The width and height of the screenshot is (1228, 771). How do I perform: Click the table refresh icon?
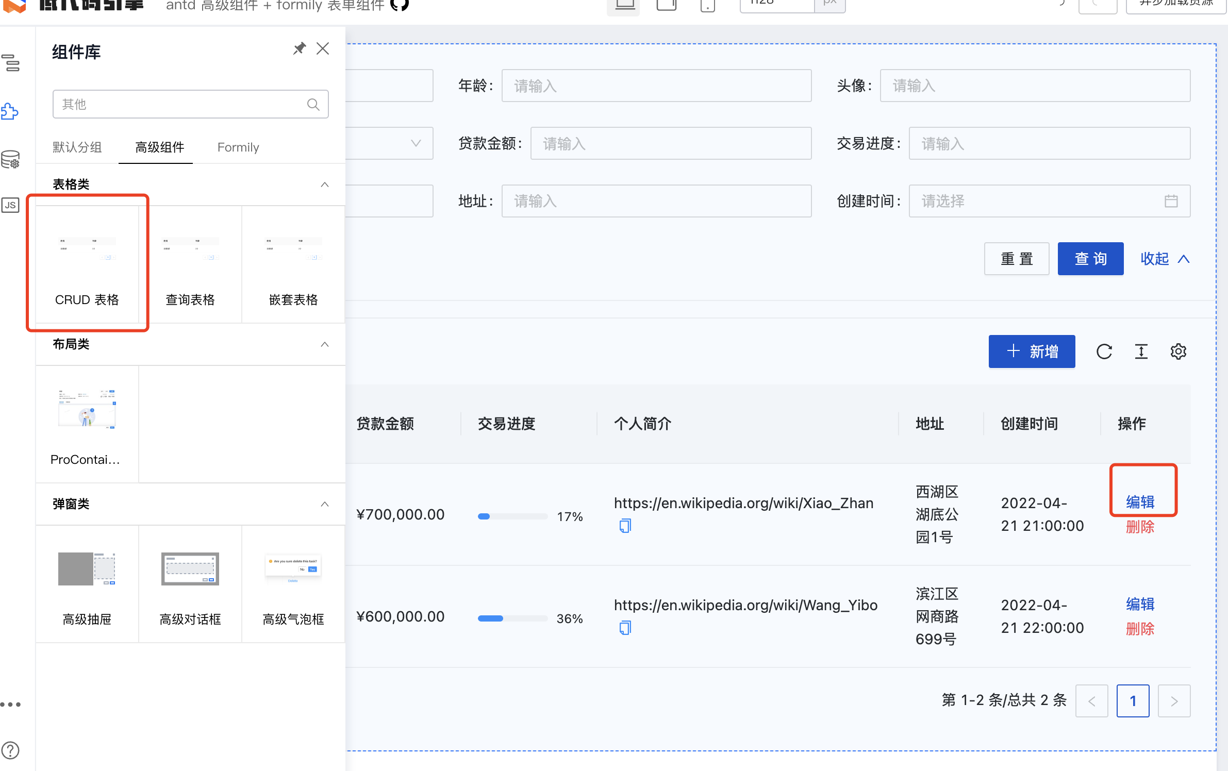[x=1104, y=351]
